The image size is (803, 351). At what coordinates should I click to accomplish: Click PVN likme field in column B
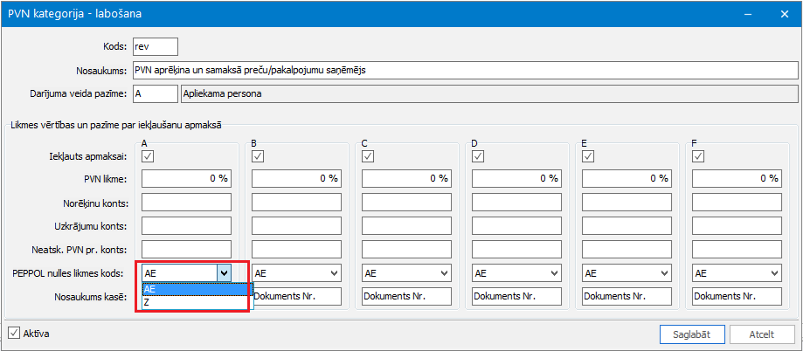[296, 178]
